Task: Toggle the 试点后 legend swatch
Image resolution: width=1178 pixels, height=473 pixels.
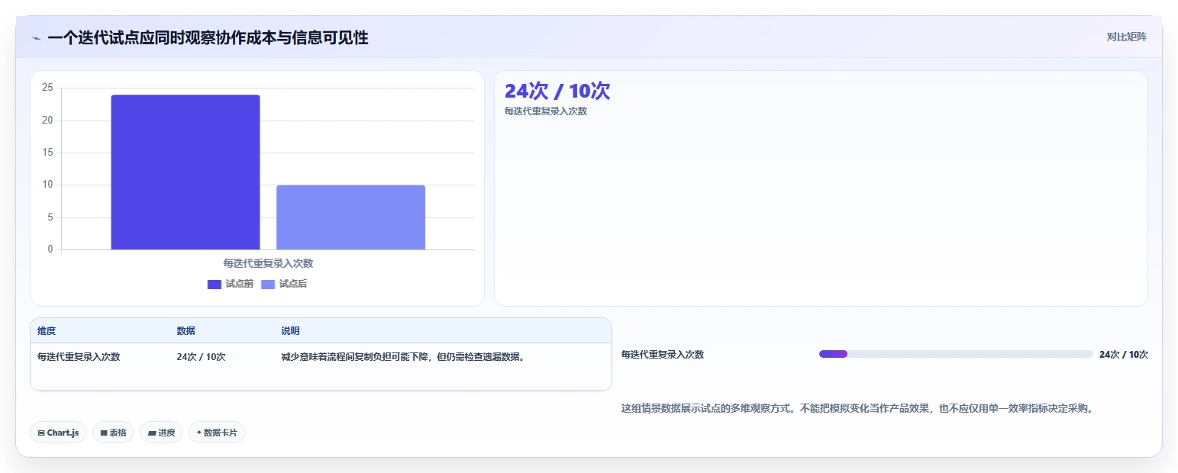Action: [268, 285]
